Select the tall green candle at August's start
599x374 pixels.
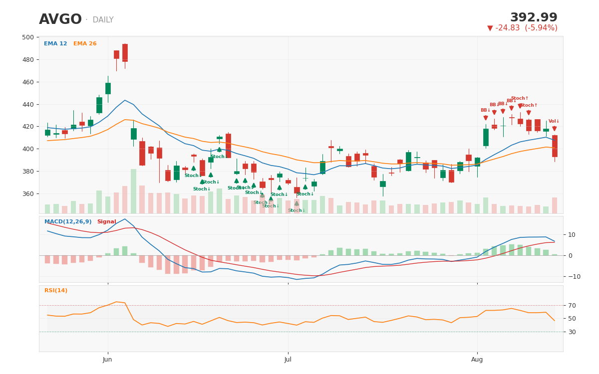pyautogui.click(x=486, y=137)
